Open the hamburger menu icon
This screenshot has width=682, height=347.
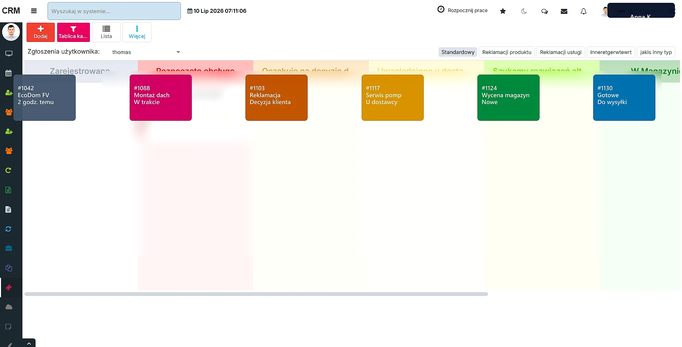tap(34, 11)
